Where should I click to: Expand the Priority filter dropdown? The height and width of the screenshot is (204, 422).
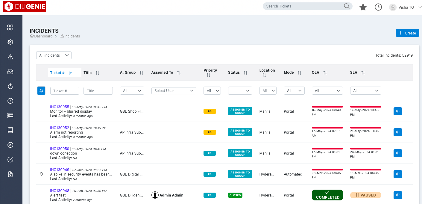212,90
